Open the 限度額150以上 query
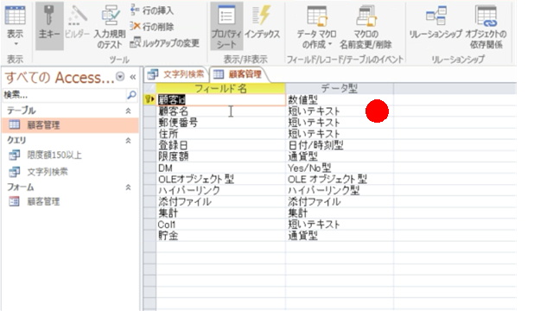Image resolution: width=553 pixels, height=311 pixels. click(54, 155)
